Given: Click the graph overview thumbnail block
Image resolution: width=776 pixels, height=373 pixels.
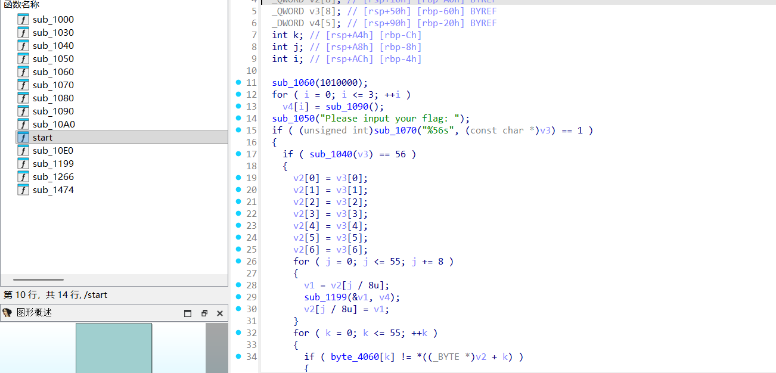Looking at the screenshot, I should point(113,348).
